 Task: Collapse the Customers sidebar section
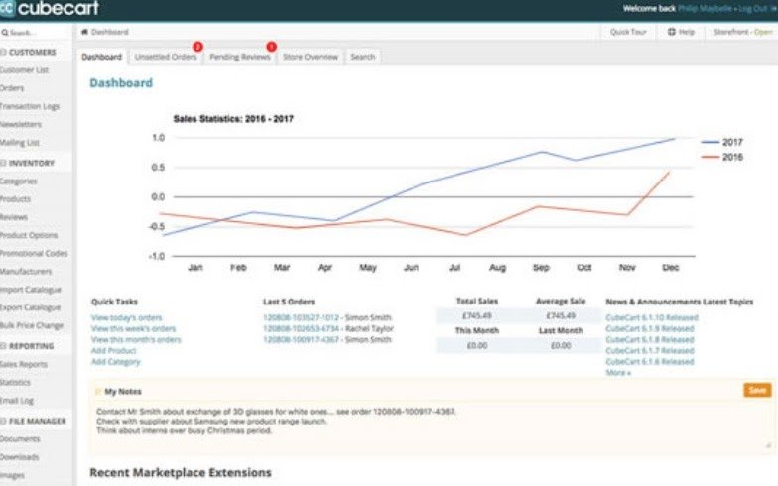pyautogui.click(x=5, y=52)
